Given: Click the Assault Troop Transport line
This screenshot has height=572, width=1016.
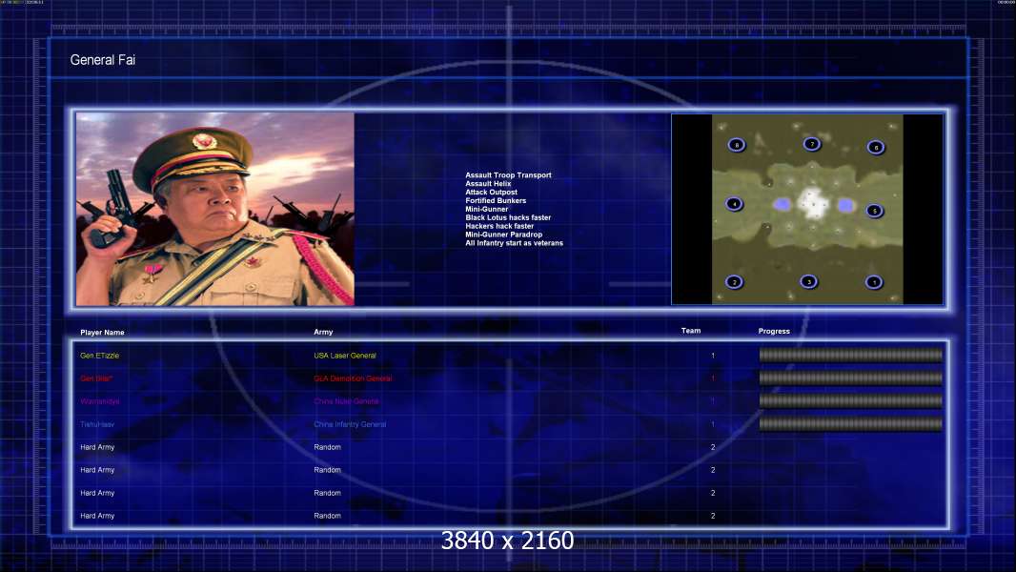Looking at the screenshot, I should coord(508,174).
